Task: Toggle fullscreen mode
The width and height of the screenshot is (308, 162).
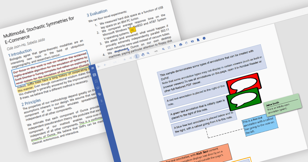Action: click(169, 48)
